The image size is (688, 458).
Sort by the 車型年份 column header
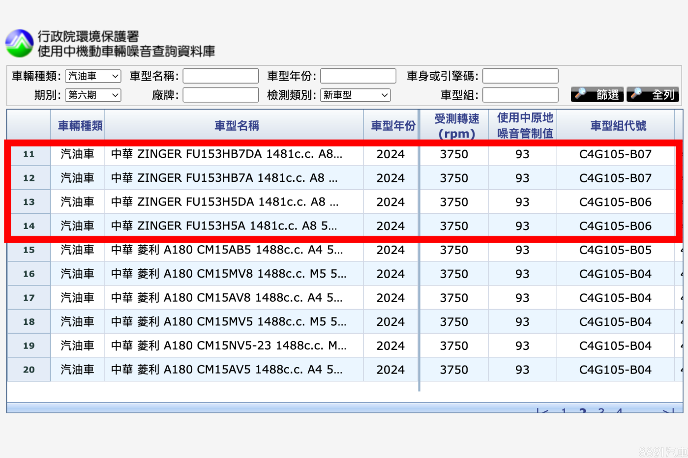[392, 126]
